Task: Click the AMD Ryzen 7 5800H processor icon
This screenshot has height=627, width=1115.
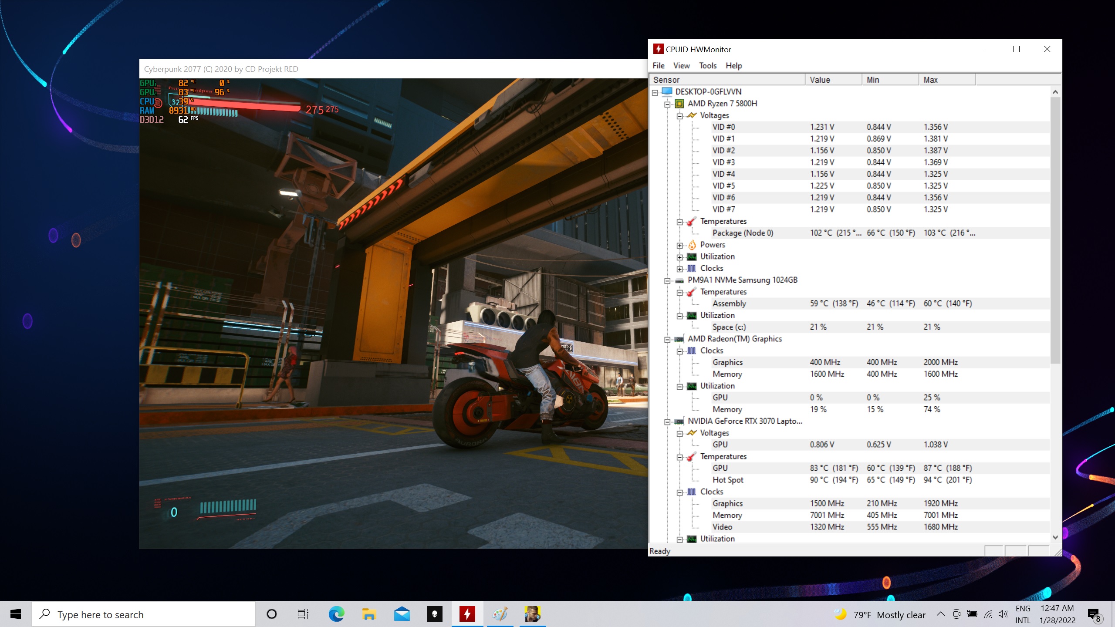Action: click(679, 104)
